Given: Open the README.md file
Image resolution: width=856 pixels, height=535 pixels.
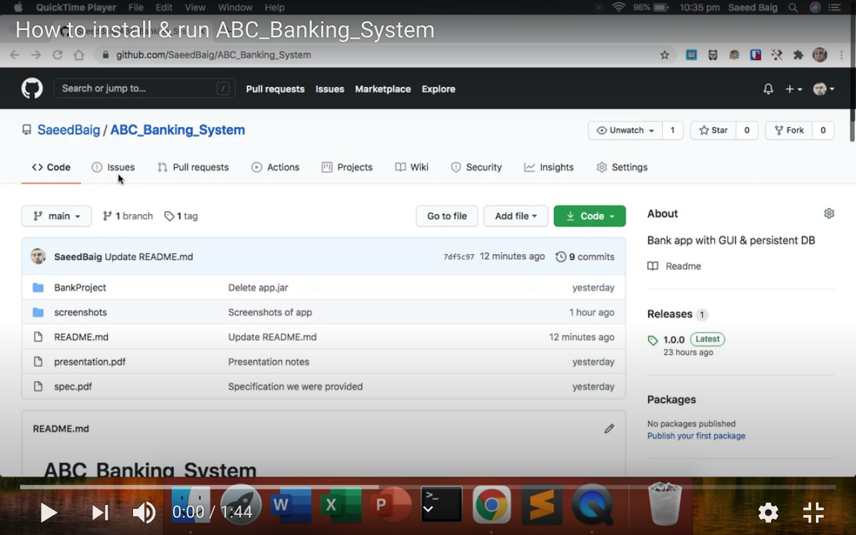Looking at the screenshot, I should point(81,337).
